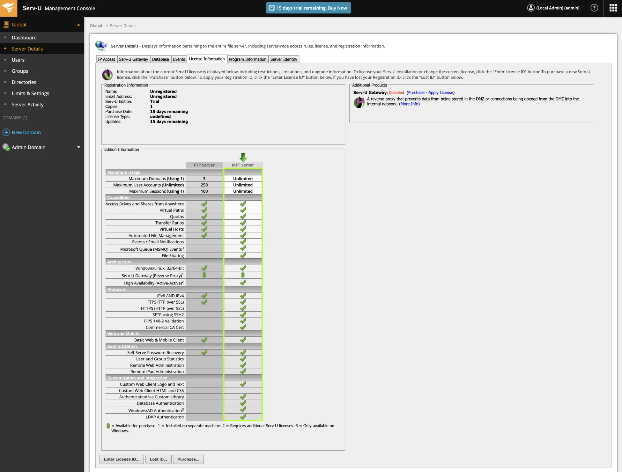Select Server Details in the sidebar
The image size is (622, 472).
click(42, 48)
